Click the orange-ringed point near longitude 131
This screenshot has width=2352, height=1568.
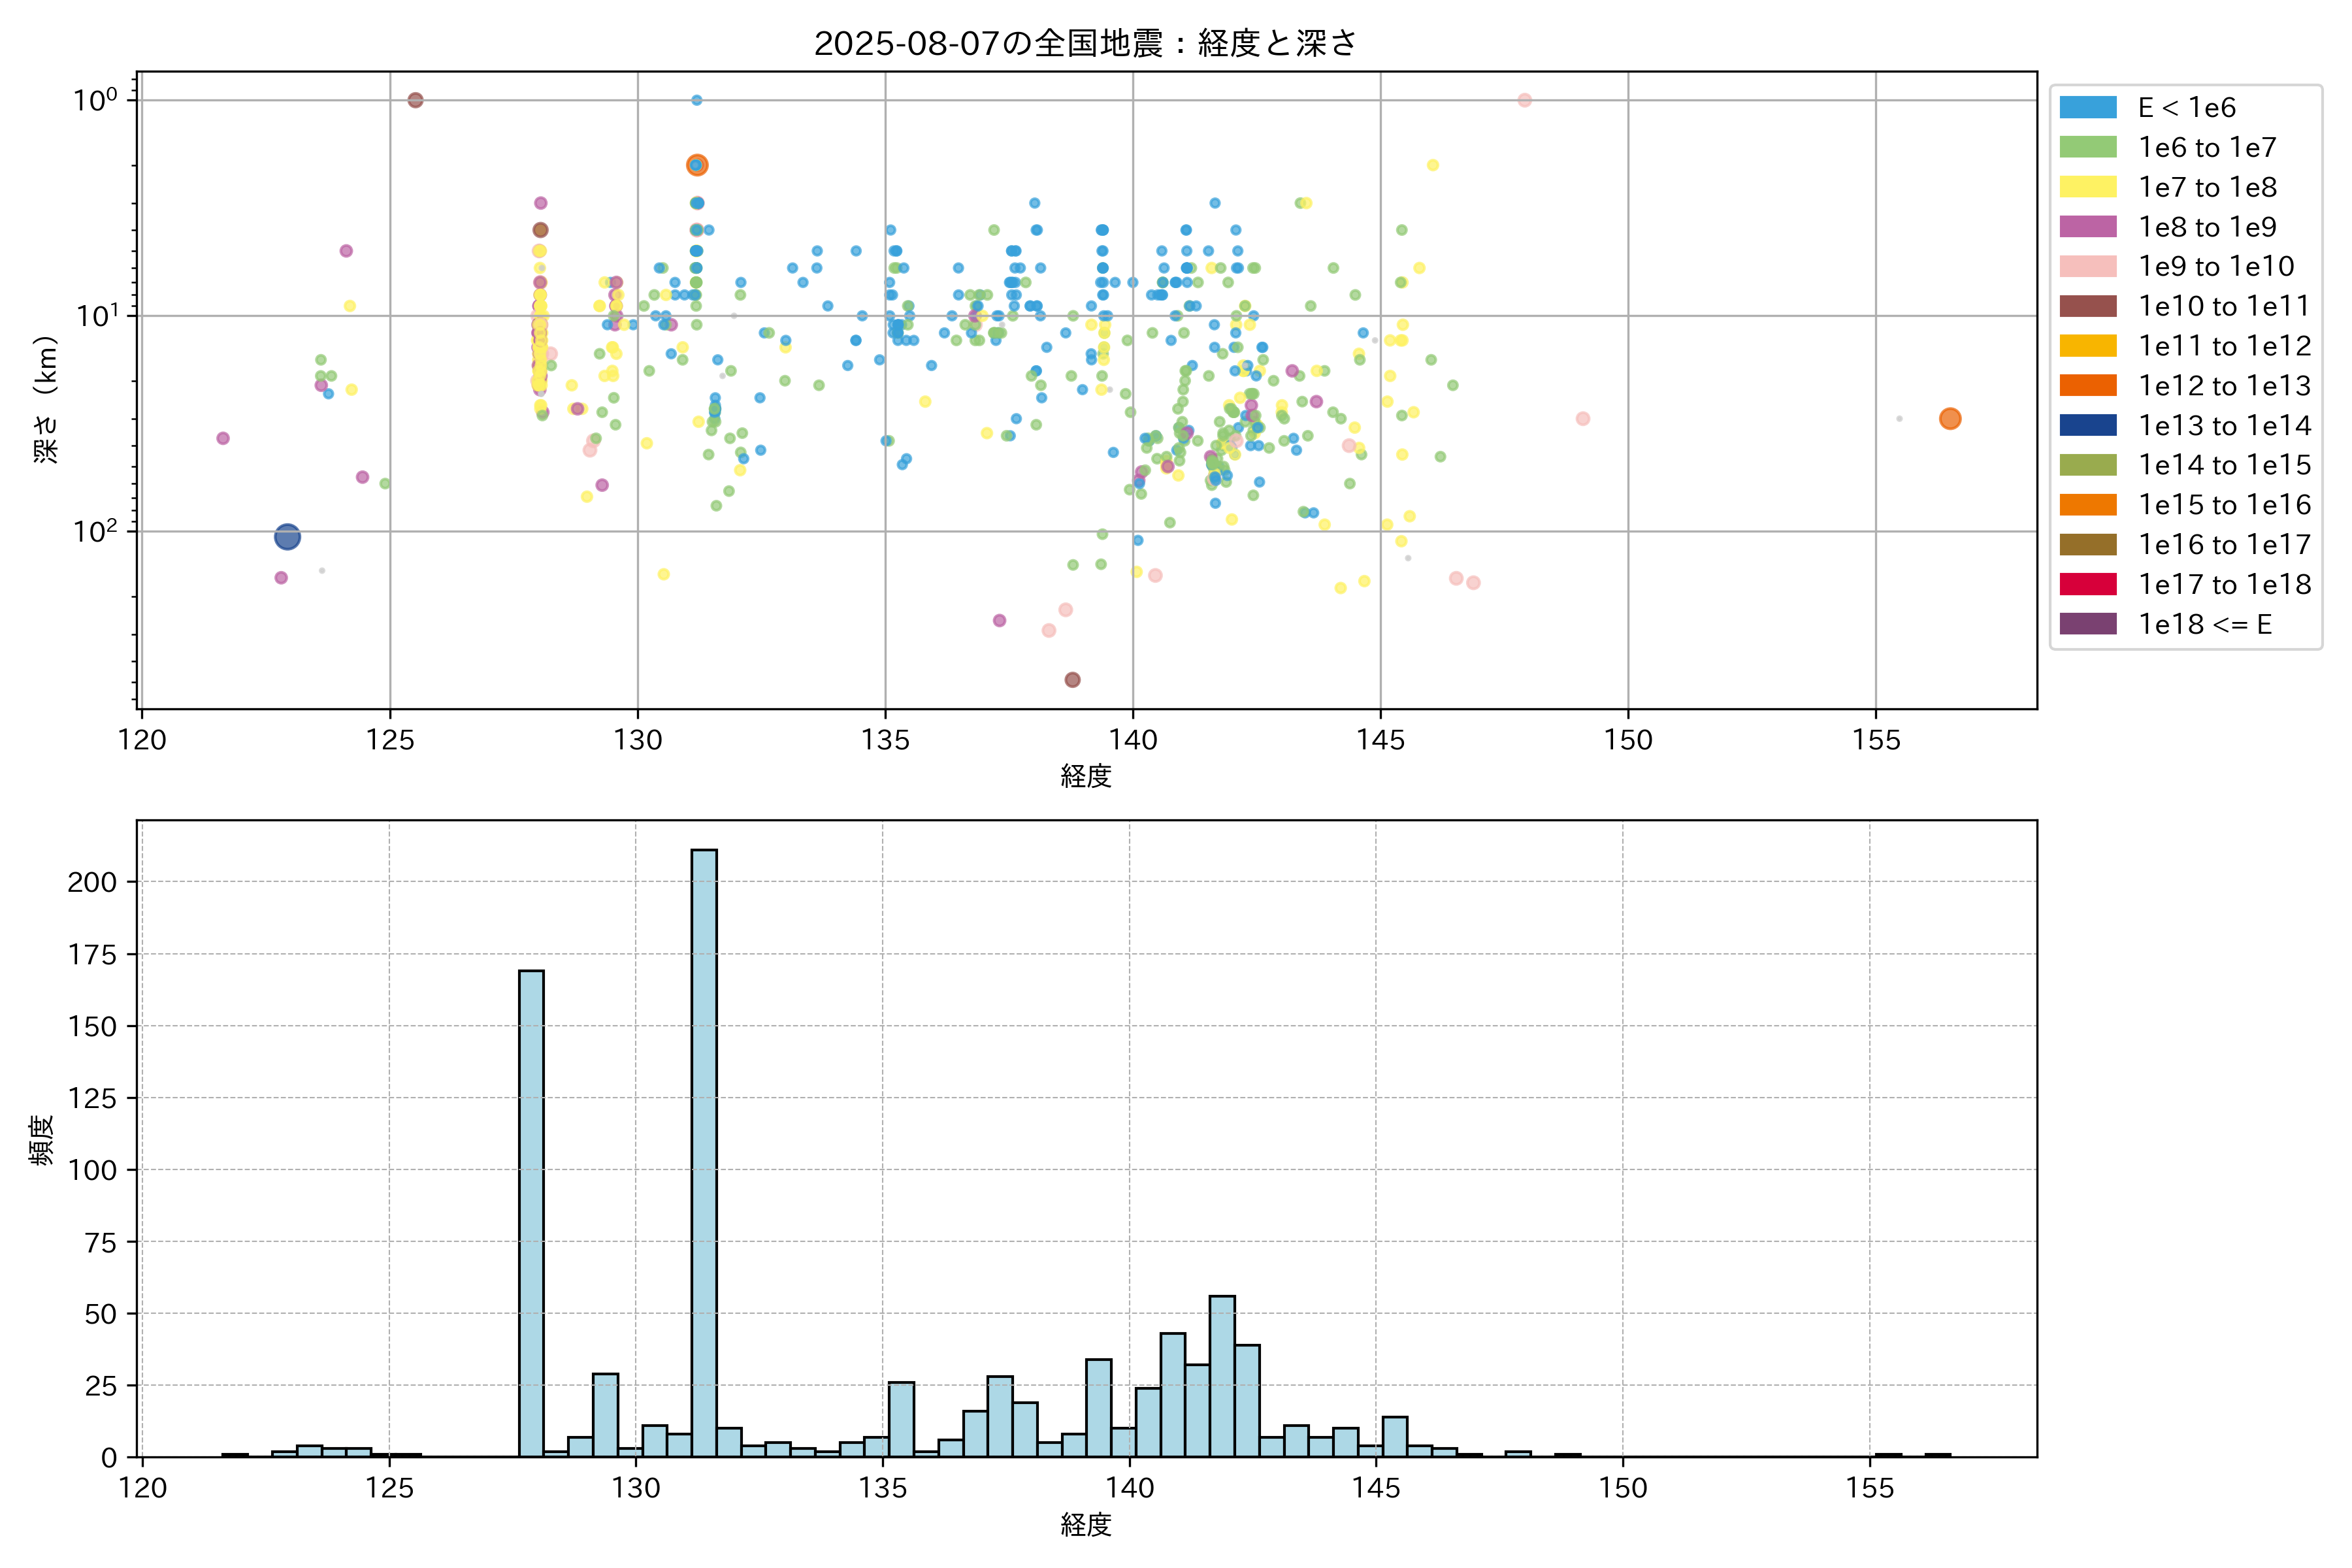point(697,165)
